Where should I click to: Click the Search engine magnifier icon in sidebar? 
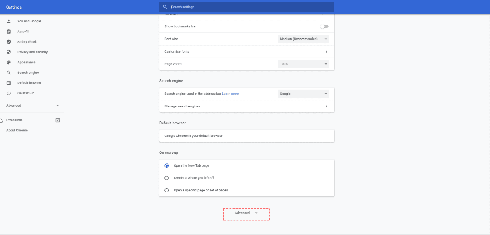click(9, 73)
